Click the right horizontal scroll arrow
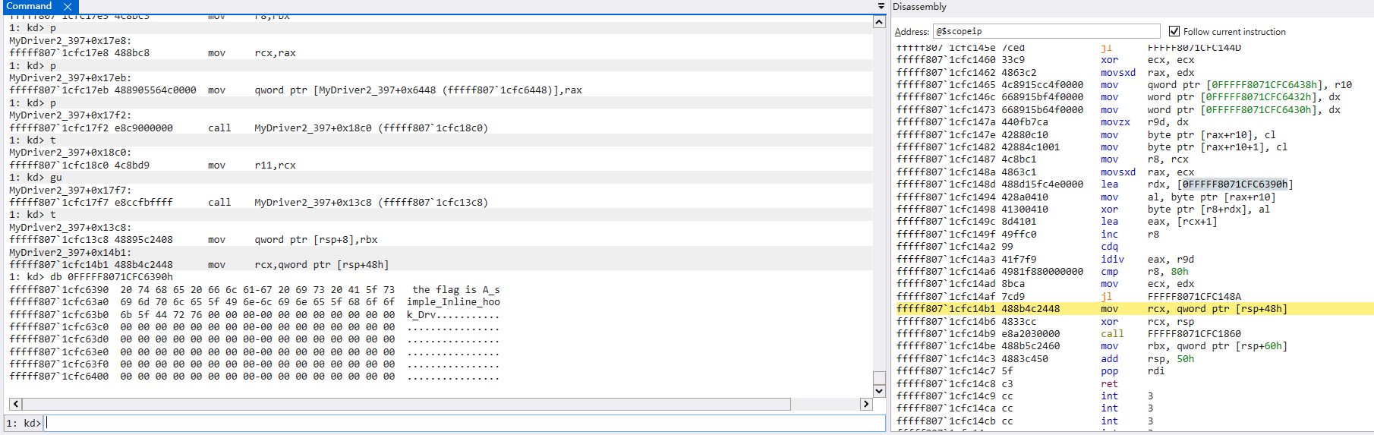The height and width of the screenshot is (435, 1374). [x=865, y=404]
